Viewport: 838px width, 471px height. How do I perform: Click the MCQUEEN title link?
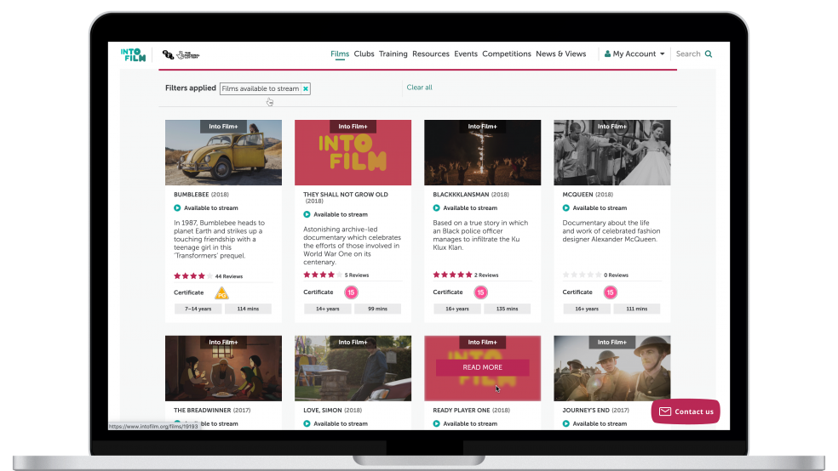pos(578,195)
